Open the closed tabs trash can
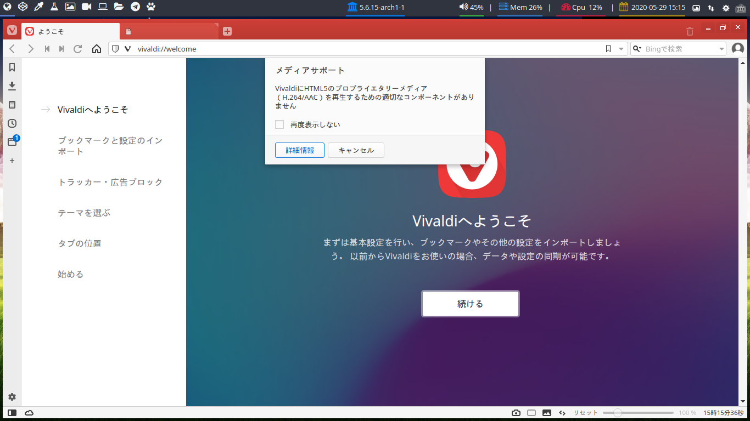This screenshot has width=750, height=421. 690,32
